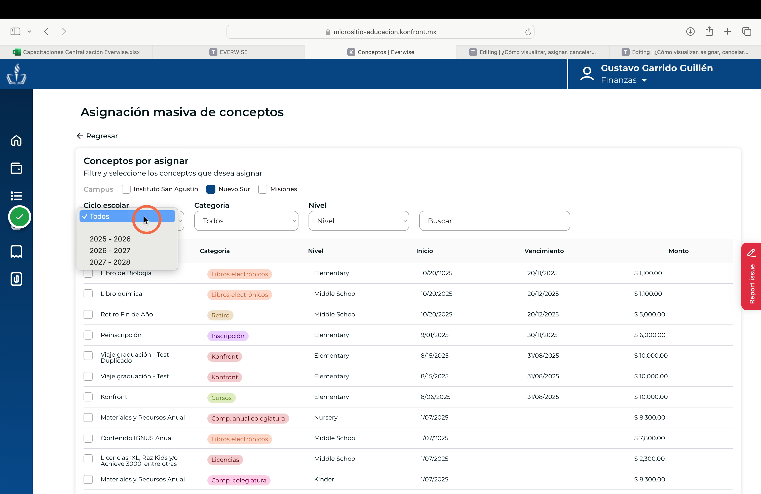761x494 pixels.
Task: Toggle the Safari sidebar button
Action: [15, 31]
